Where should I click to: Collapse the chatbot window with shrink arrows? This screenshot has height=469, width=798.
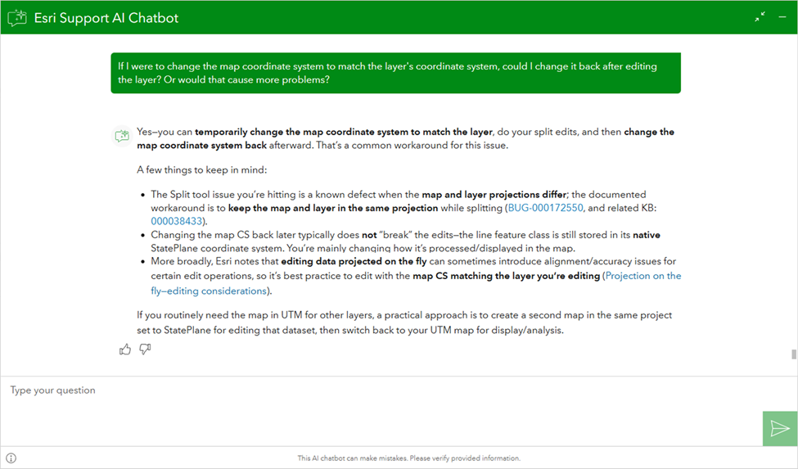click(760, 17)
